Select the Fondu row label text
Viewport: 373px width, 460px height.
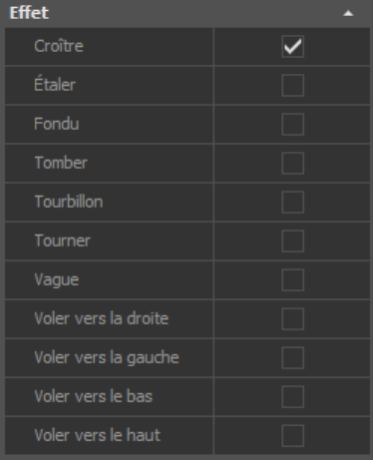57,124
